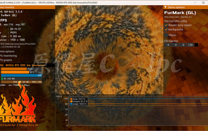This screenshot has height=131, width=208.
Task: Click the 9.265 ms frame time value
Action: pyautogui.click(x=15, y=36)
